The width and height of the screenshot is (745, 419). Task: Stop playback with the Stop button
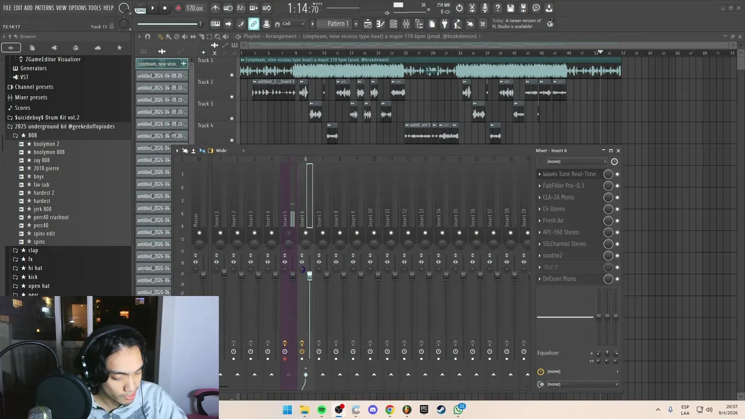point(165,8)
